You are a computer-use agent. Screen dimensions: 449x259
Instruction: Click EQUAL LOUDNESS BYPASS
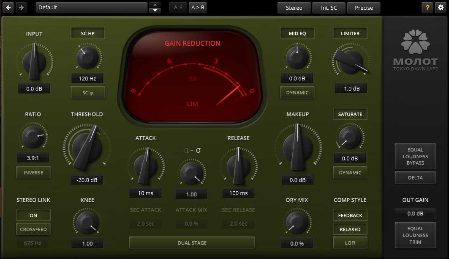coord(415,156)
